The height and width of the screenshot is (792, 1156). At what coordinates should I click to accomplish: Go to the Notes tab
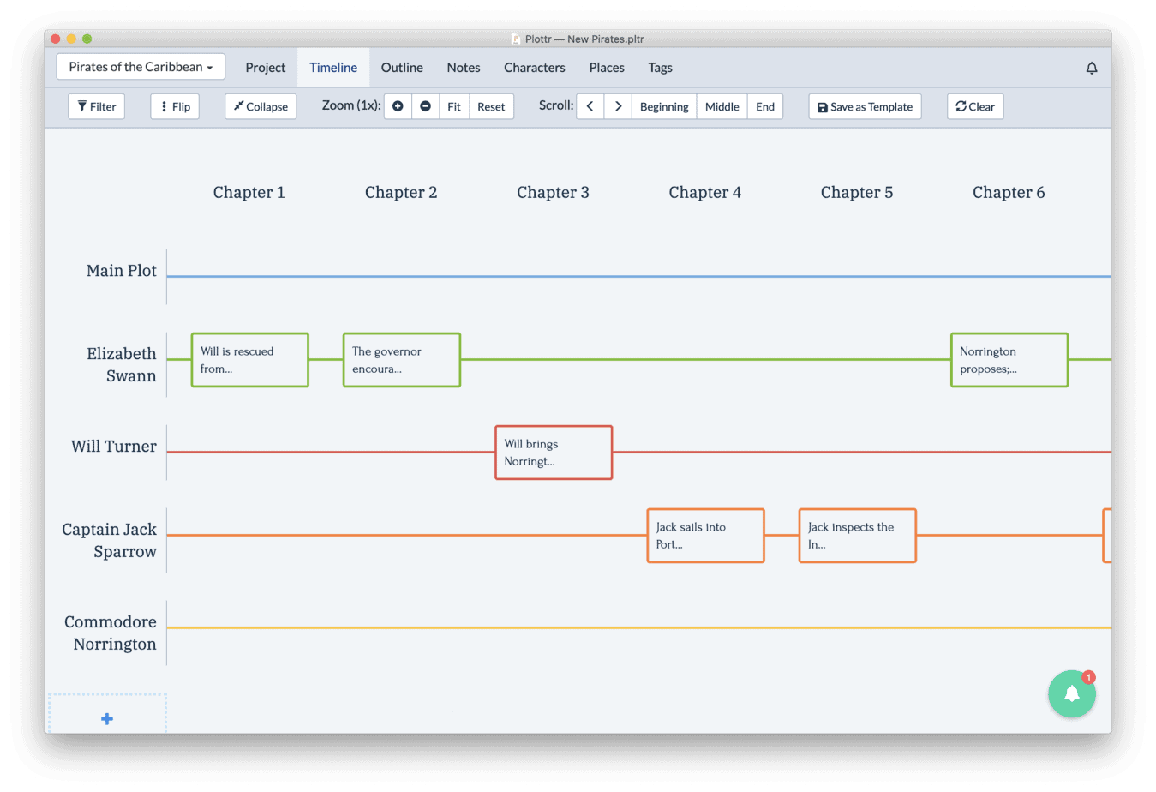464,68
